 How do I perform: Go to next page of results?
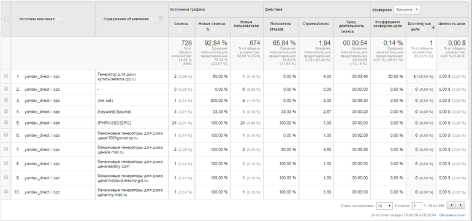tap(460, 205)
